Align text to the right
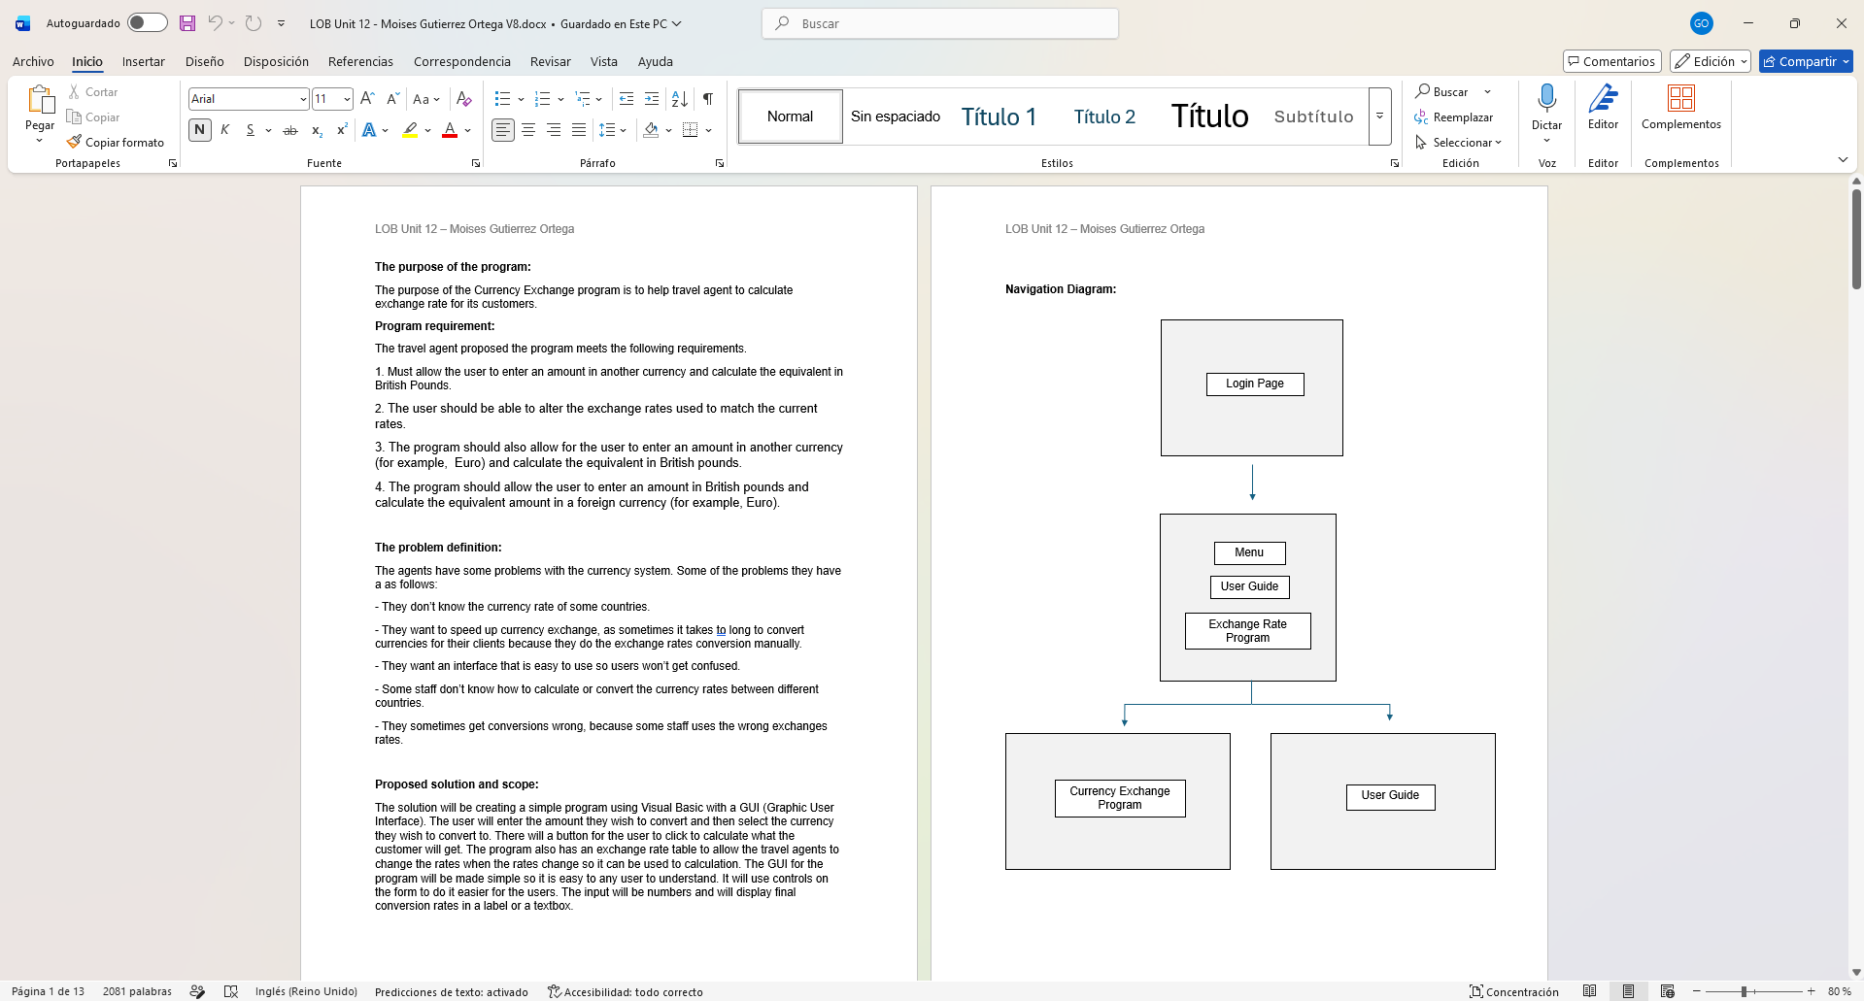 click(x=554, y=130)
